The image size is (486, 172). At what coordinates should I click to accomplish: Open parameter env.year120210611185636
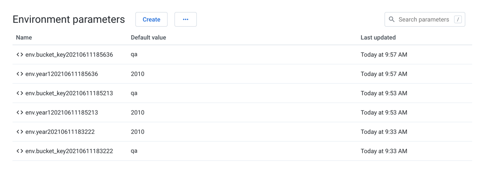61,74
